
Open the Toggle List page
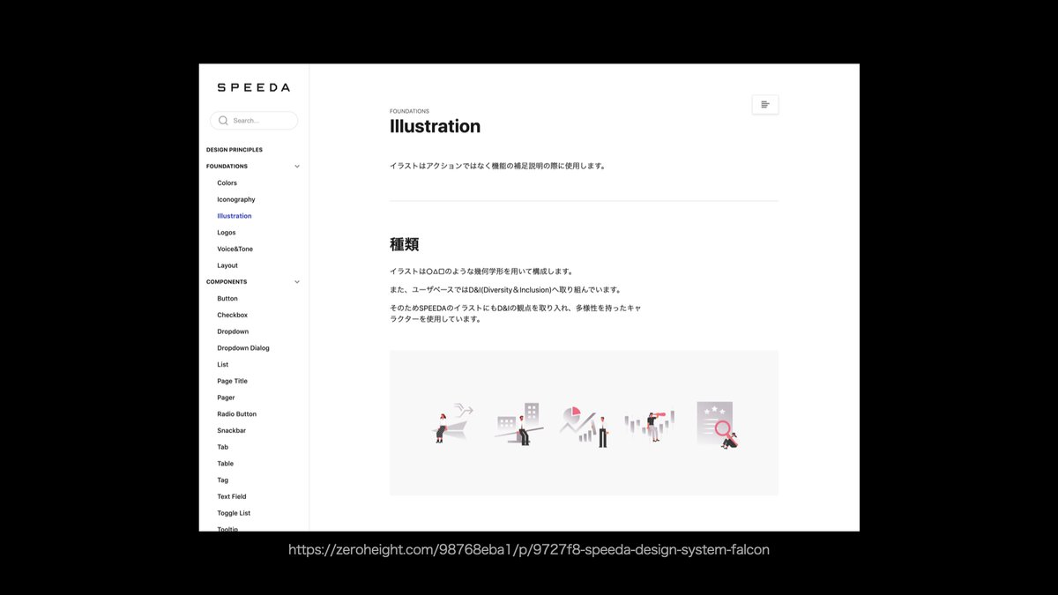[234, 513]
